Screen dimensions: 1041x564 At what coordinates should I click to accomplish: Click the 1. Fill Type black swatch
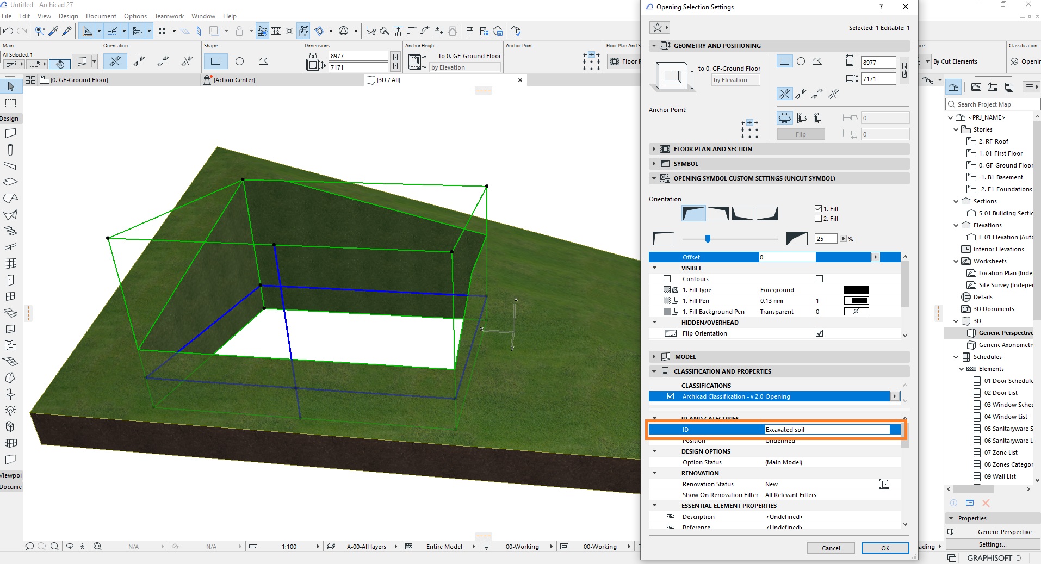[856, 290]
